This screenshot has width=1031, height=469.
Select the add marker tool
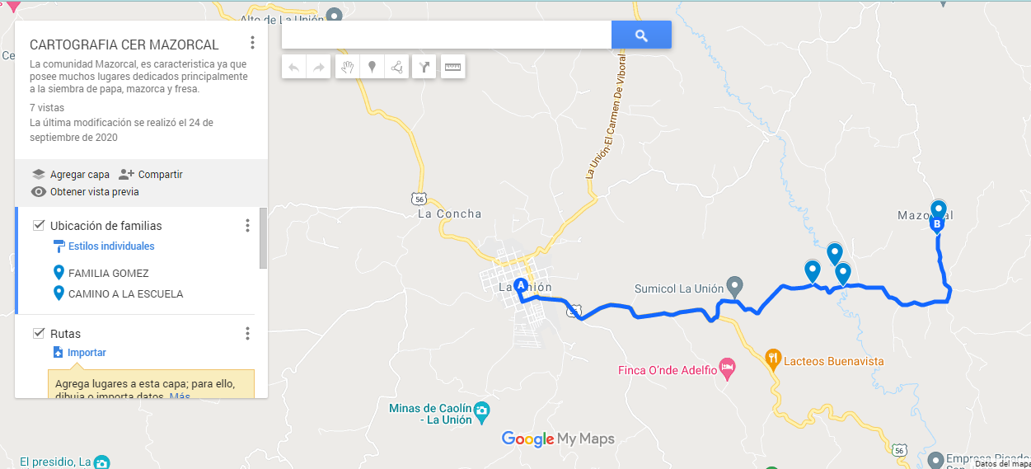(x=373, y=68)
